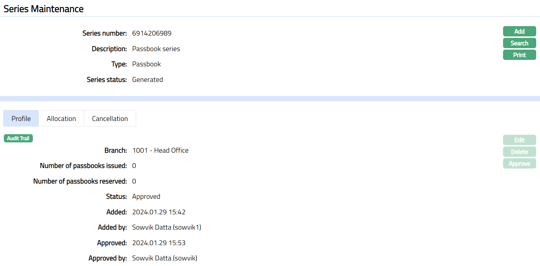Open the Audit Trail

tap(18, 138)
